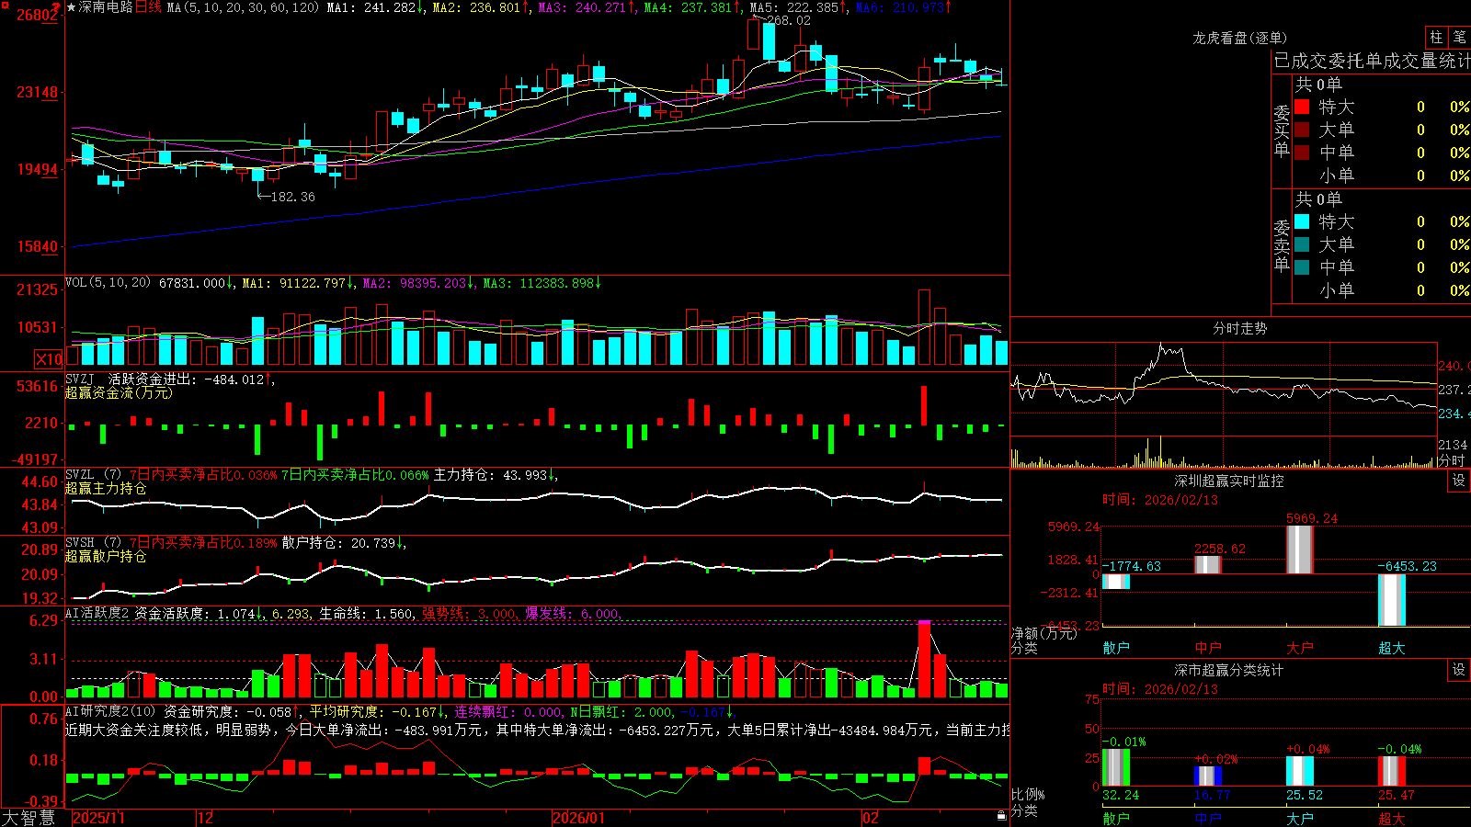Click the SVZL (7) indicator name
The width and height of the screenshot is (1471, 827).
[x=94, y=474]
